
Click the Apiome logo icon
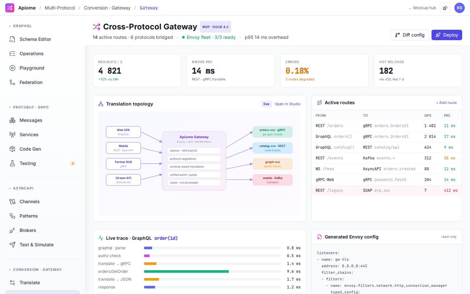tap(10, 8)
